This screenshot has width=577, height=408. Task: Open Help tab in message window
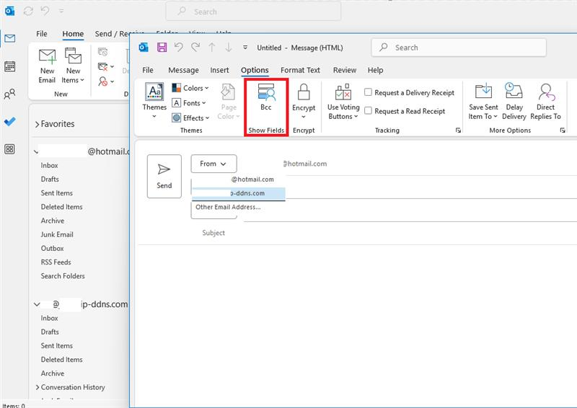pyautogui.click(x=375, y=70)
